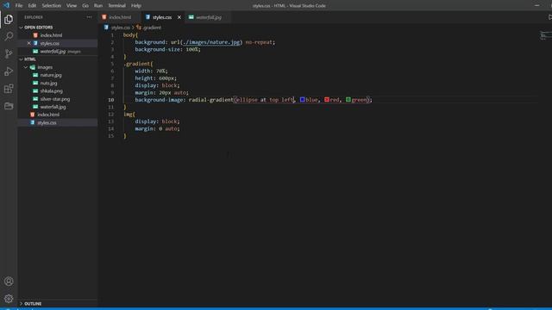The height and width of the screenshot is (310, 552).
Task: Switch to the index.html tab
Action: [120, 17]
